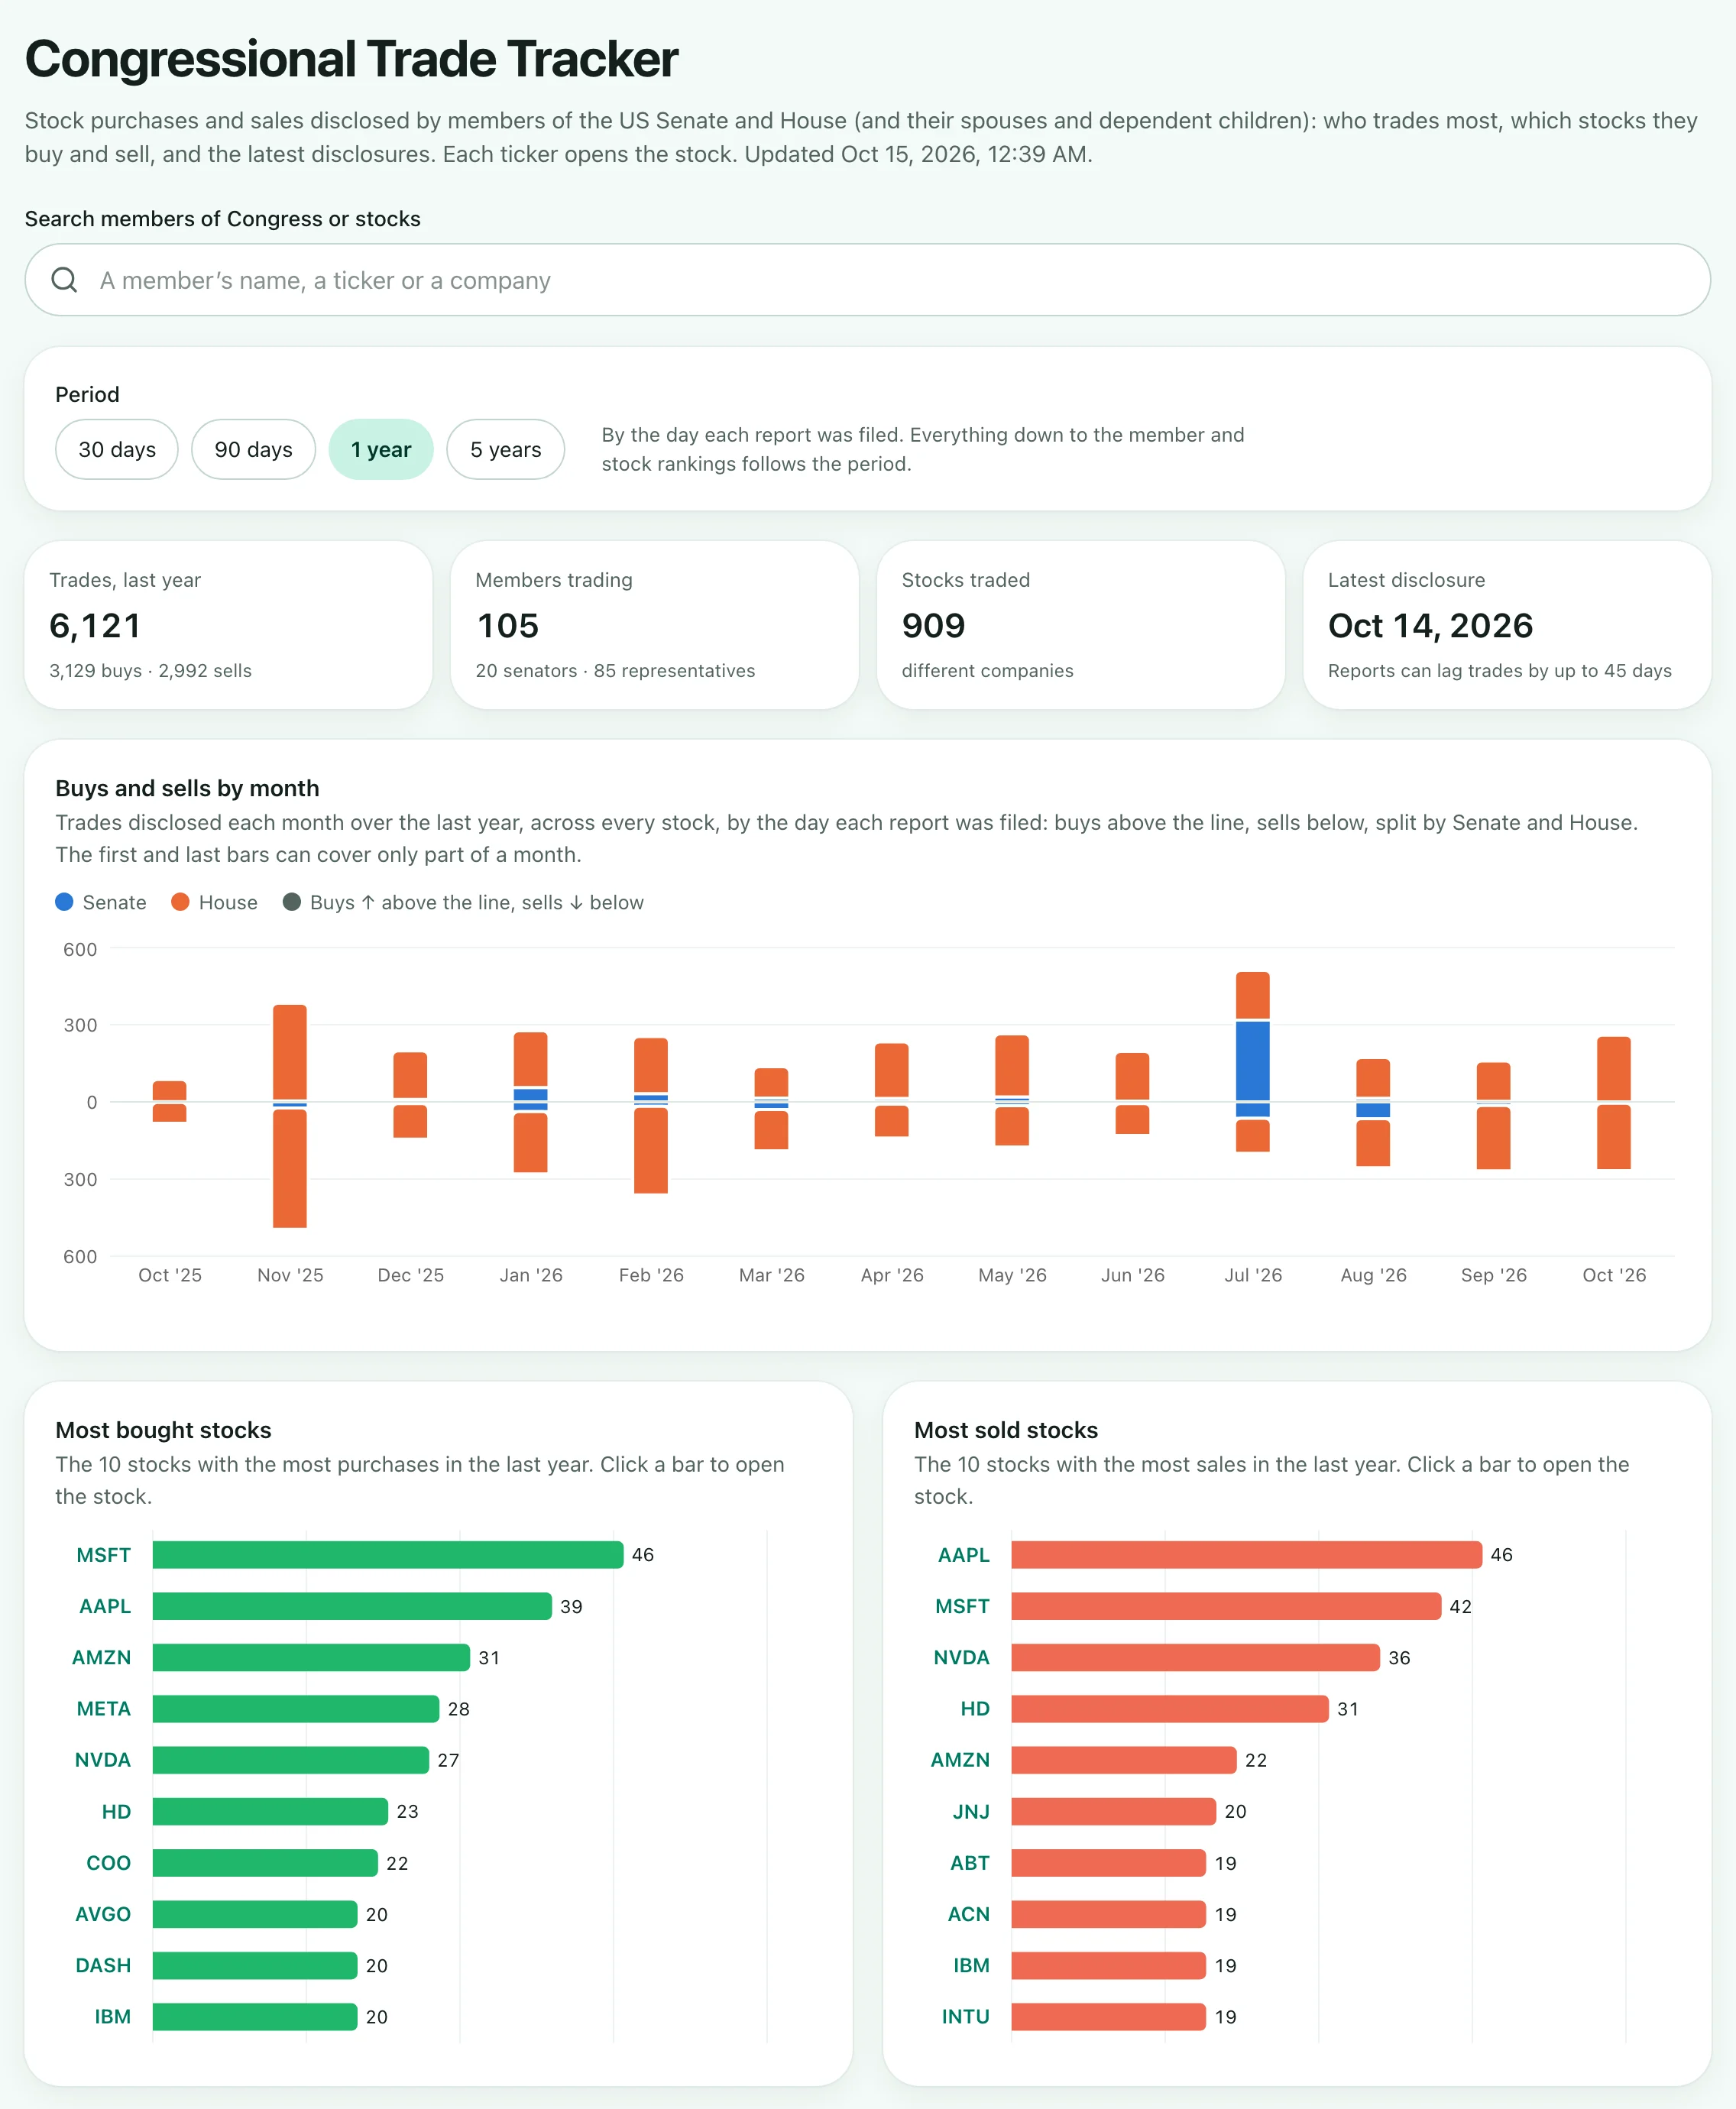This screenshot has height=2109, width=1736.
Task: Open MSFT in most sold stocks
Action: tap(963, 1605)
